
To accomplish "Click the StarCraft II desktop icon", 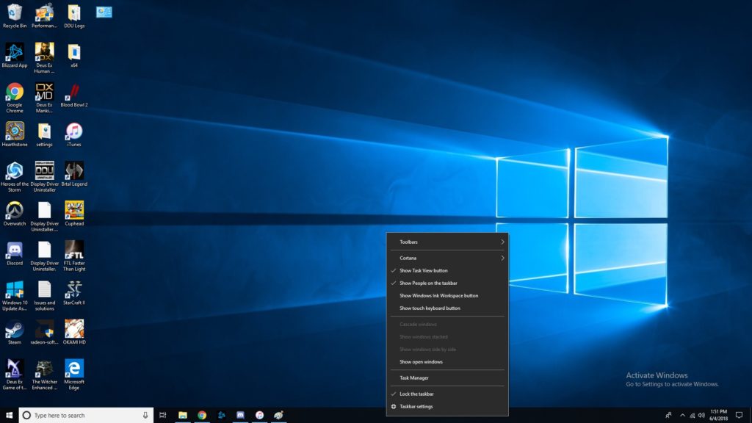I will click(x=74, y=289).
